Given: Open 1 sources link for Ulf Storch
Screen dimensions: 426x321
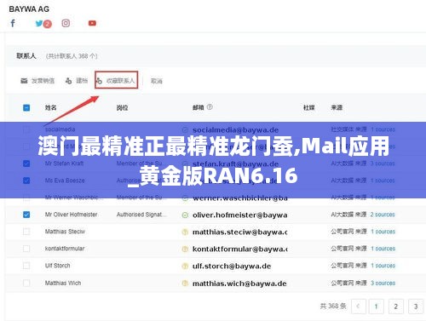Looking at the screenshot, I should tap(383, 266).
